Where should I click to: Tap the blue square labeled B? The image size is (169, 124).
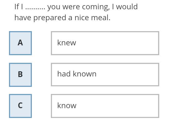tap(20, 75)
